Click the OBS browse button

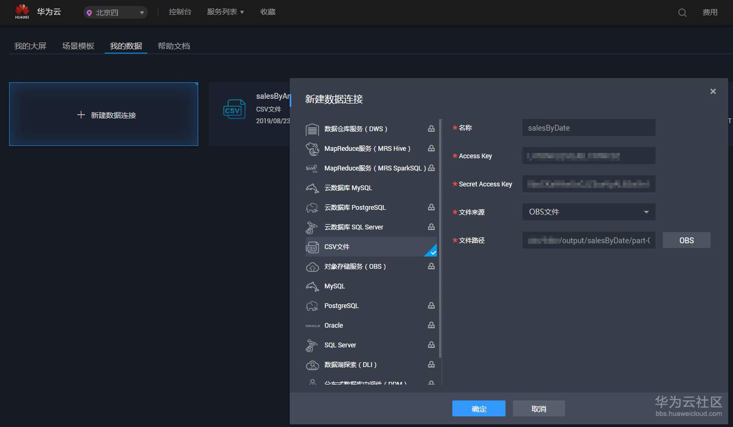pos(687,240)
